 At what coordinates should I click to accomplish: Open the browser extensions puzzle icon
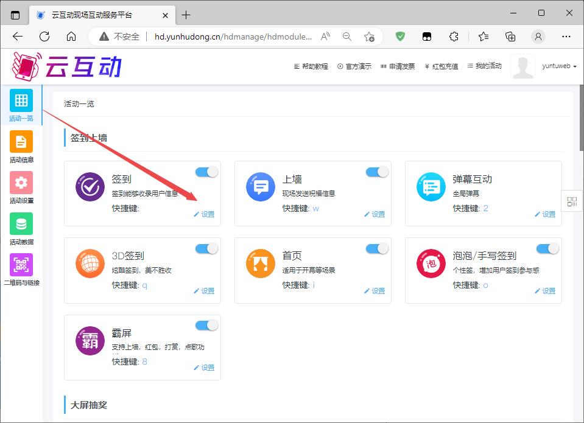tap(454, 37)
